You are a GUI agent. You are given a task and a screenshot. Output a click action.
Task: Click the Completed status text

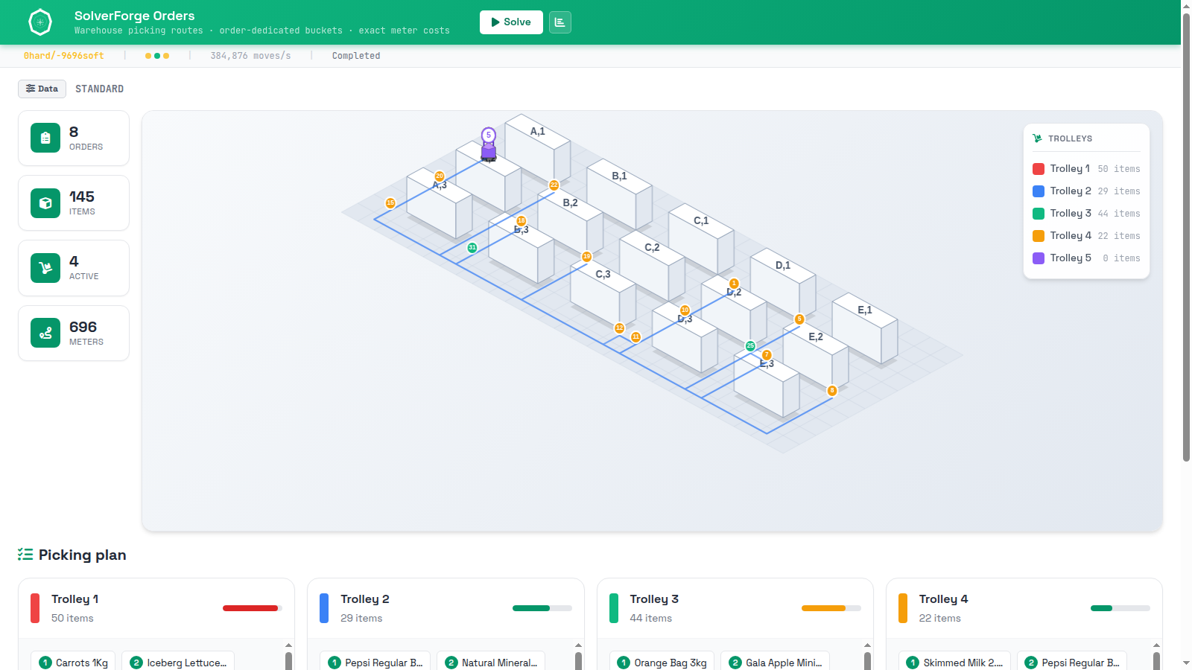click(356, 56)
